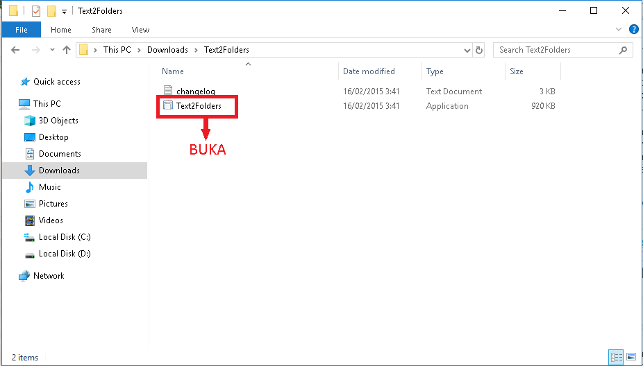Viewport: 643px width, 366px height.
Task: Switch to Large icons view in status bar
Action: point(631,357)
